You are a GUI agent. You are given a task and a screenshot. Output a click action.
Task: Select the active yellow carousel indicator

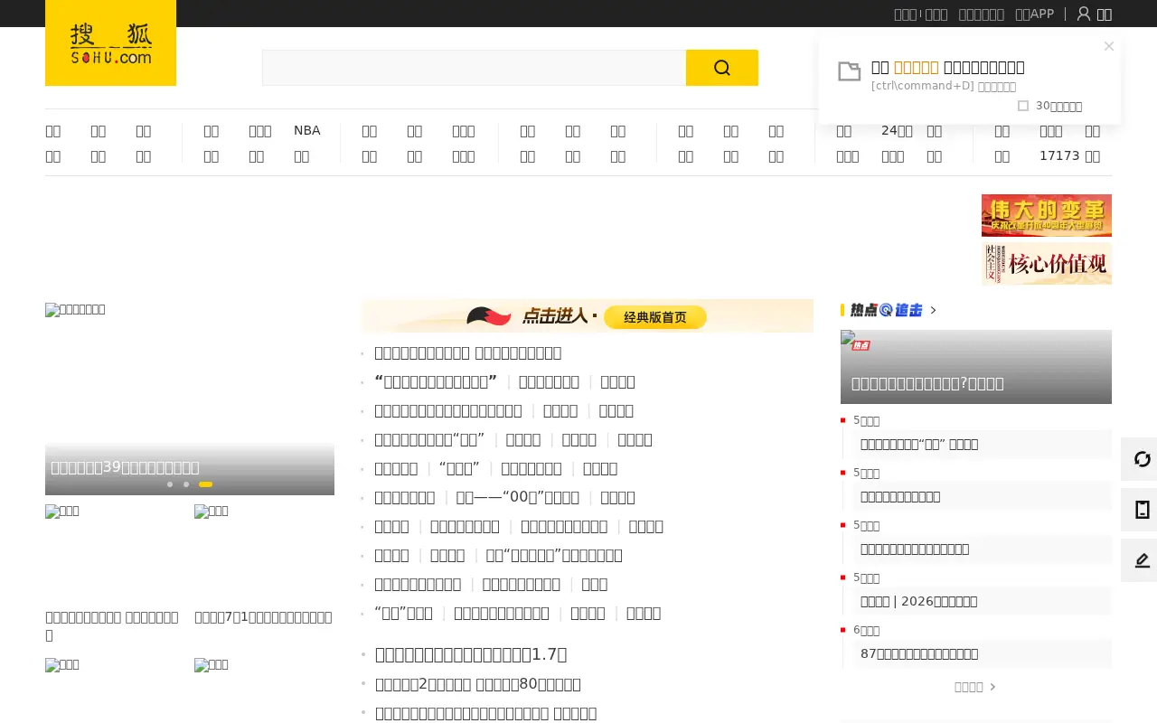pos(205,484)
